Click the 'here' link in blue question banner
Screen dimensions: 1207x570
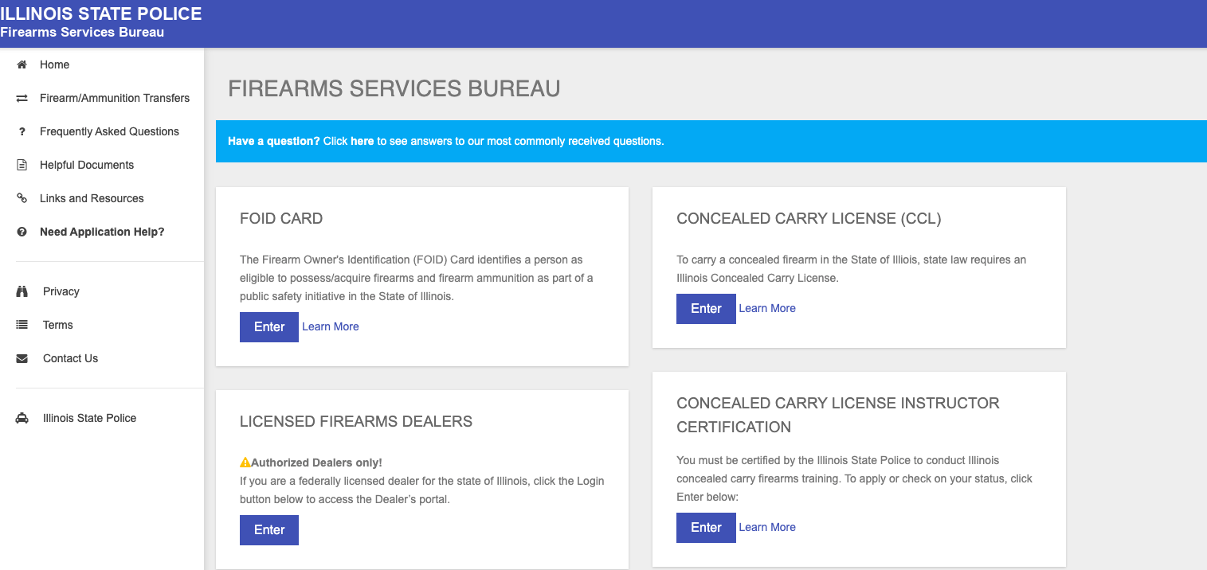(362, 141)
